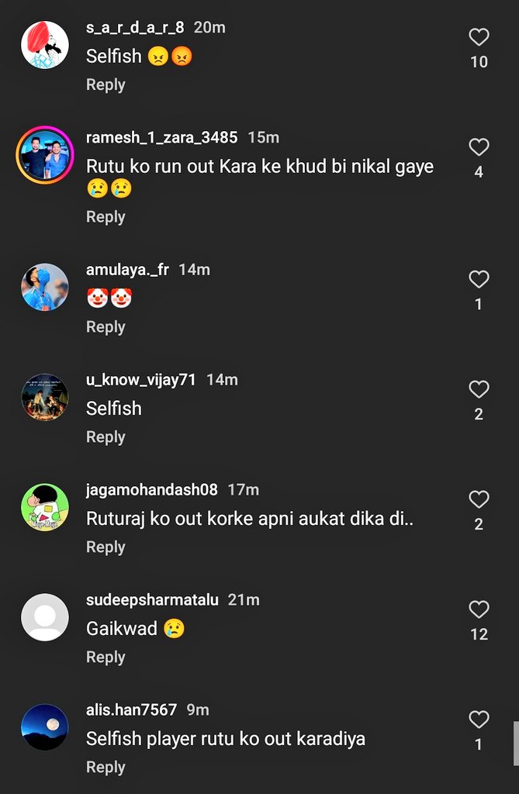Open username alis.han7567's profile
Image resolution: width=519 pixels, height=794 pixels.
coord(132,710)
